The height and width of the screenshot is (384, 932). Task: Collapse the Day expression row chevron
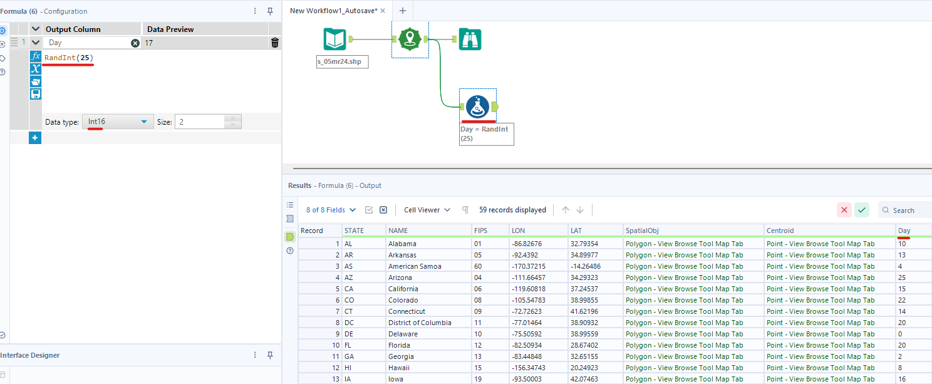36,43
